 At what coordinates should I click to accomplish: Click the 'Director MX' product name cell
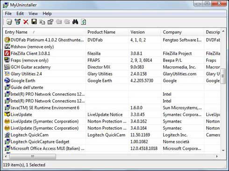coord(99,67)
